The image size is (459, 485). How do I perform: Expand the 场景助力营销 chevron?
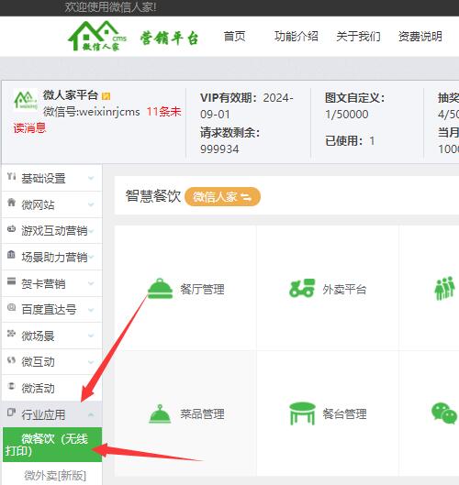click(91, 257)
